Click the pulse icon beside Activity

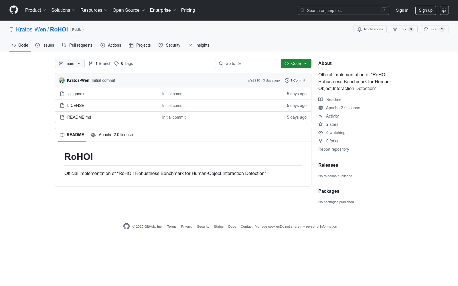(321, 116)
